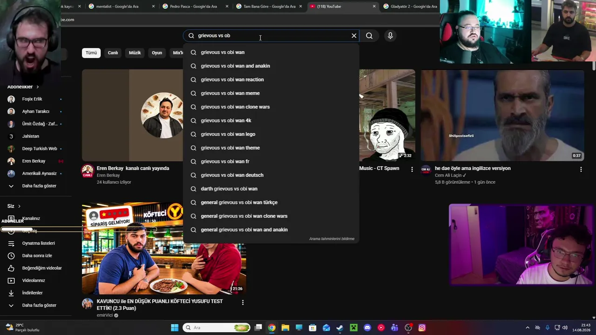Select the 'Canlı' filter chip
The width and height of the screenshot is (596, 335).
[113, 53]
